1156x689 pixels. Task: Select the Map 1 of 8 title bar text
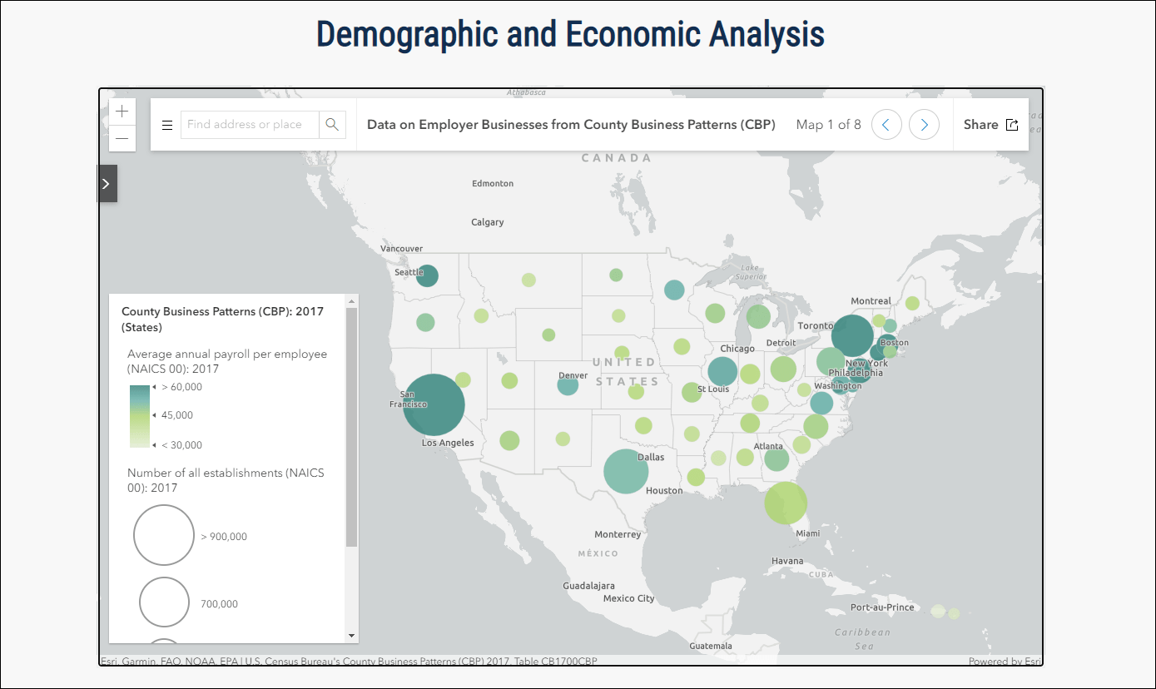tap(828, 124)
